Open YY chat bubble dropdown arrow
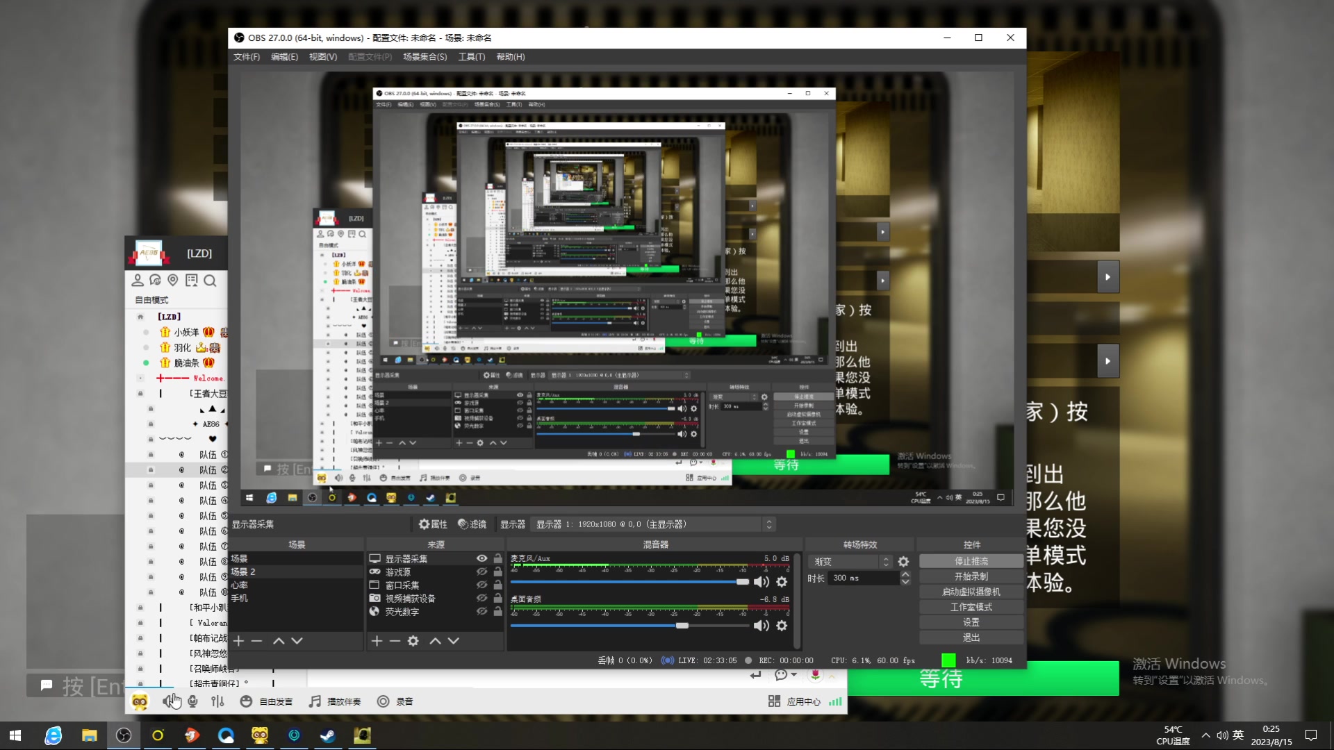This screenshot has height=750, width=1334. click(794, 675)
